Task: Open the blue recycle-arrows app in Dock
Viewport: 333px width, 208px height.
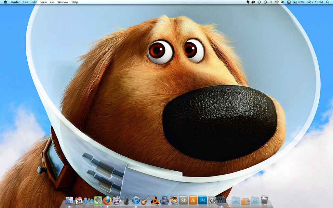Action: pyautogui.click(x=165, y=200)
